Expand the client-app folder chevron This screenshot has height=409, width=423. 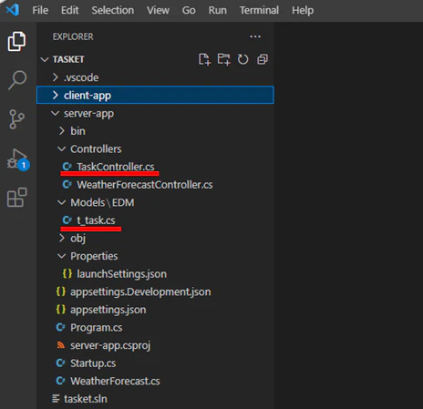coord(55,96)
